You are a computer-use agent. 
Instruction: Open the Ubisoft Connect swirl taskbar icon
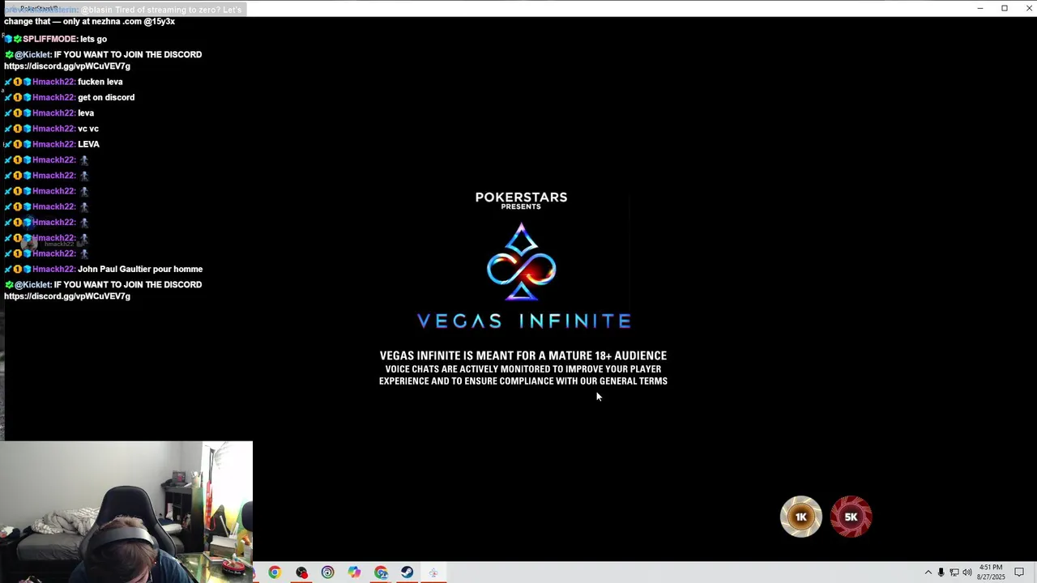pyautogui.click(x=327, y=572)
